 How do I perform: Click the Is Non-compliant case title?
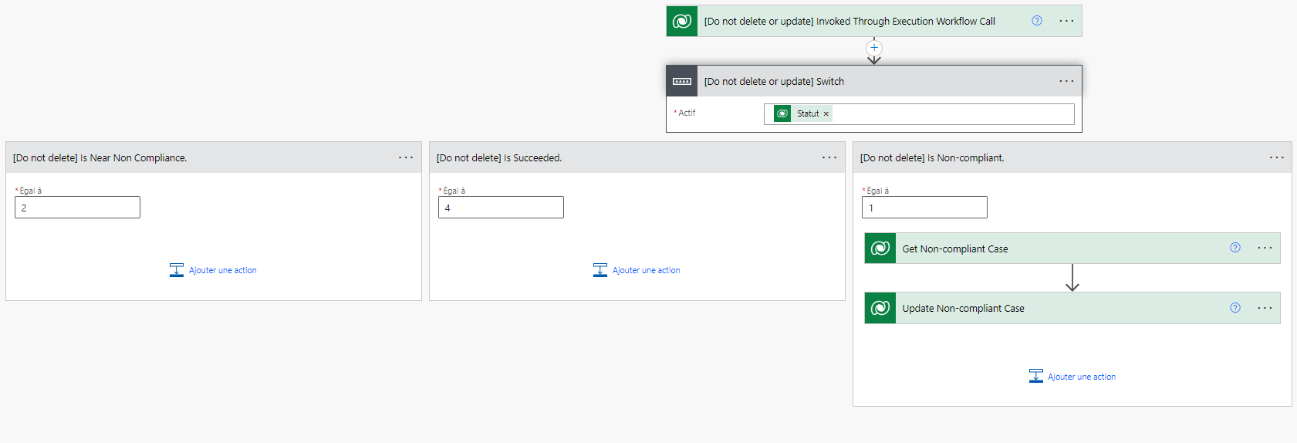(x=931, y=157)
